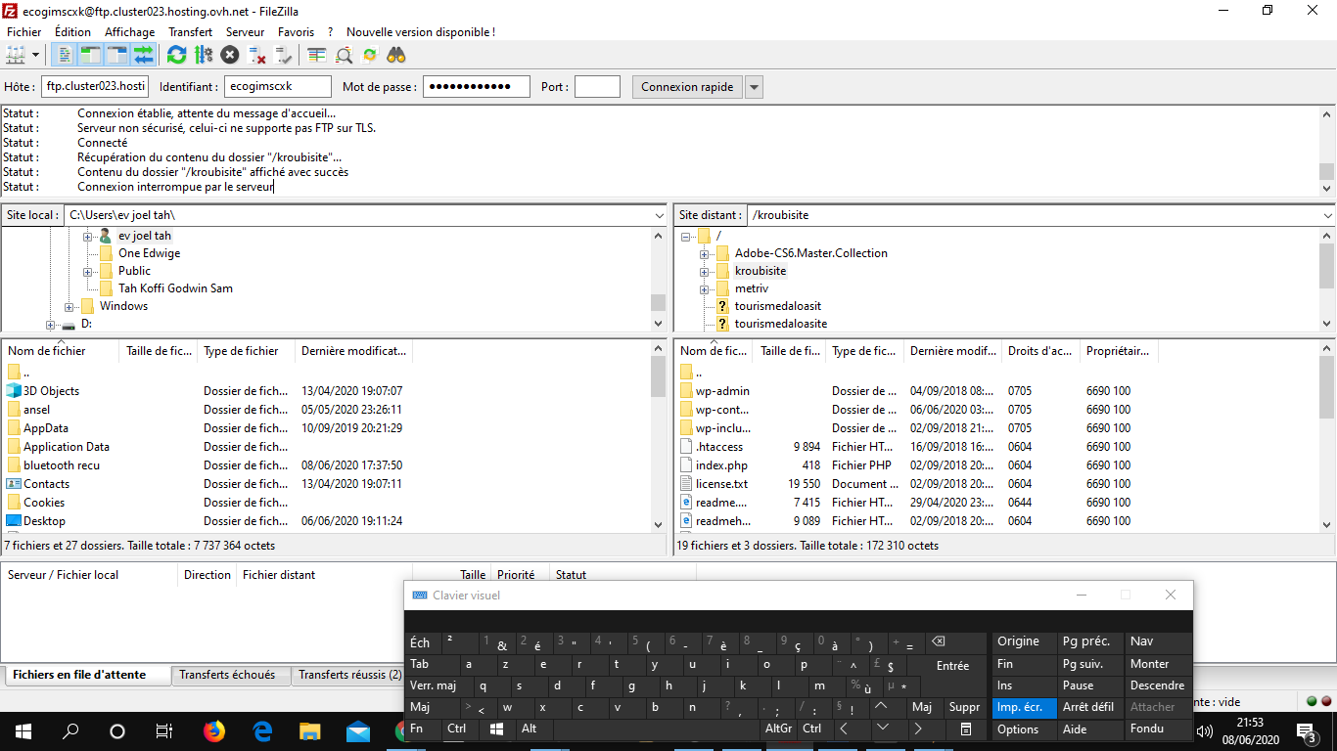
Task: Toggle the local directory tree view
Action: tap(91, 55)
